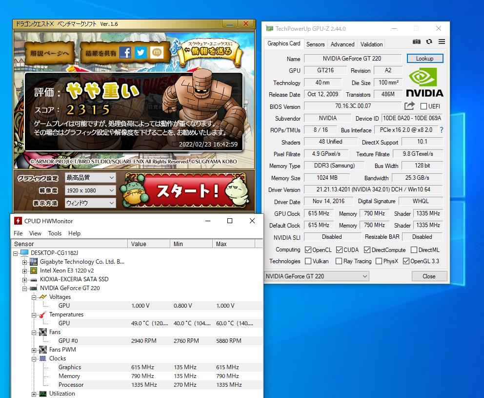Expand the Intel Xeon E3 1220 v2 node
Image resolution: width=484 pixels, height=398 pixels.
[x=25, y=271]
